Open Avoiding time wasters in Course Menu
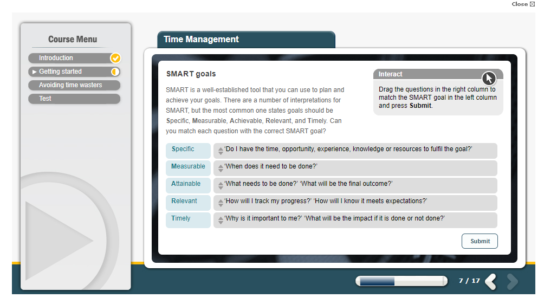This screenshot has width=544, height=298. coord(70,85)
